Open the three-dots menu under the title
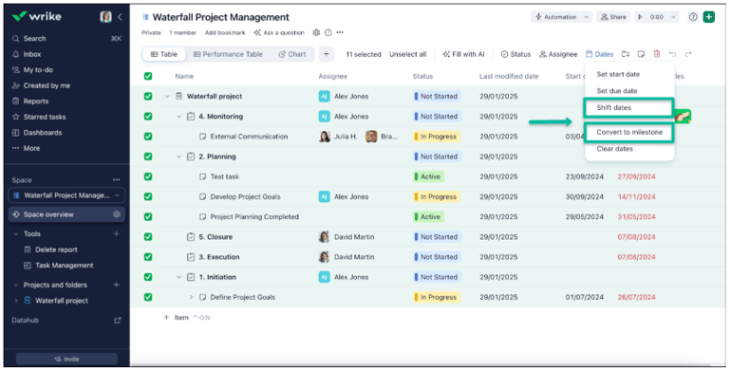The width and height of the screenshot is (731, 369). pos(340,32)
